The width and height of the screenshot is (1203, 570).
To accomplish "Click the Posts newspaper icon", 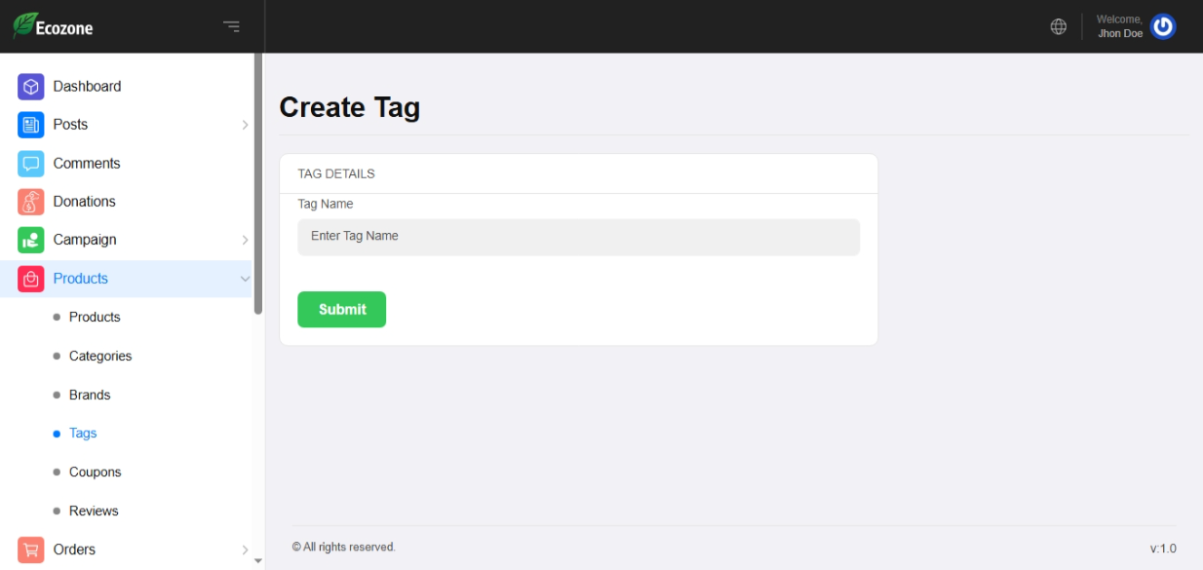I will (x=31, y=125).
